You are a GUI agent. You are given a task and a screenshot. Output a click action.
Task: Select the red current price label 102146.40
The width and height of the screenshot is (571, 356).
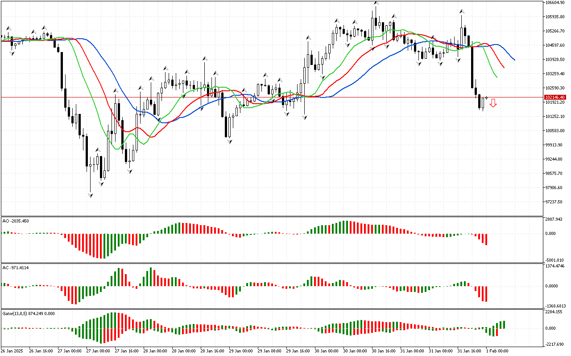(x=555, y=97)
